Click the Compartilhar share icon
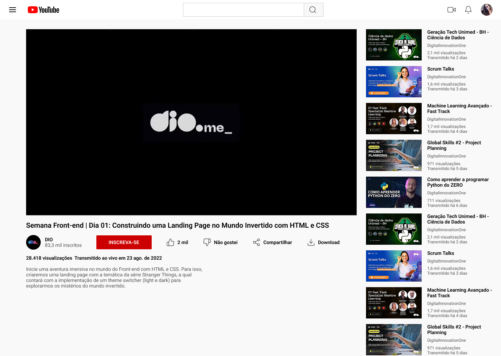The width and height of the screenshot is (501, 356). tap(256, 242)
